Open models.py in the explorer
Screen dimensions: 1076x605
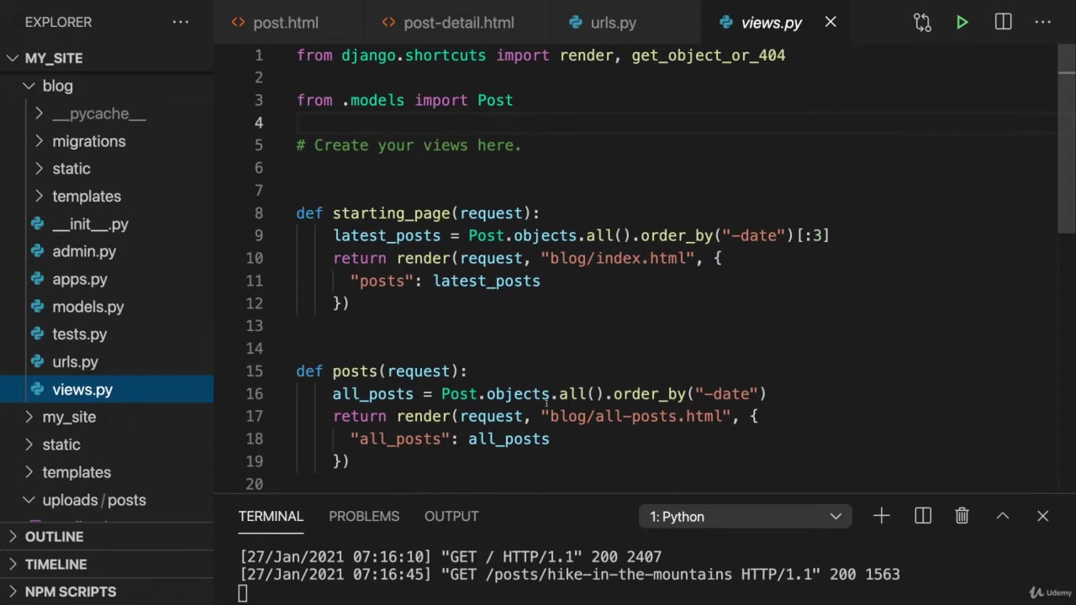click(x=87, y=307)
